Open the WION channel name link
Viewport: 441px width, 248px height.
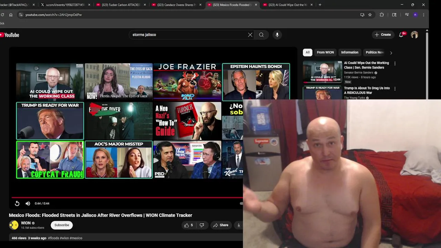click(26, 223)
